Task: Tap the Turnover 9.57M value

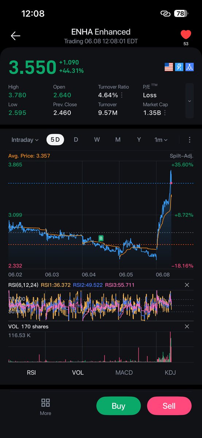Action: [x=108, y=113]
